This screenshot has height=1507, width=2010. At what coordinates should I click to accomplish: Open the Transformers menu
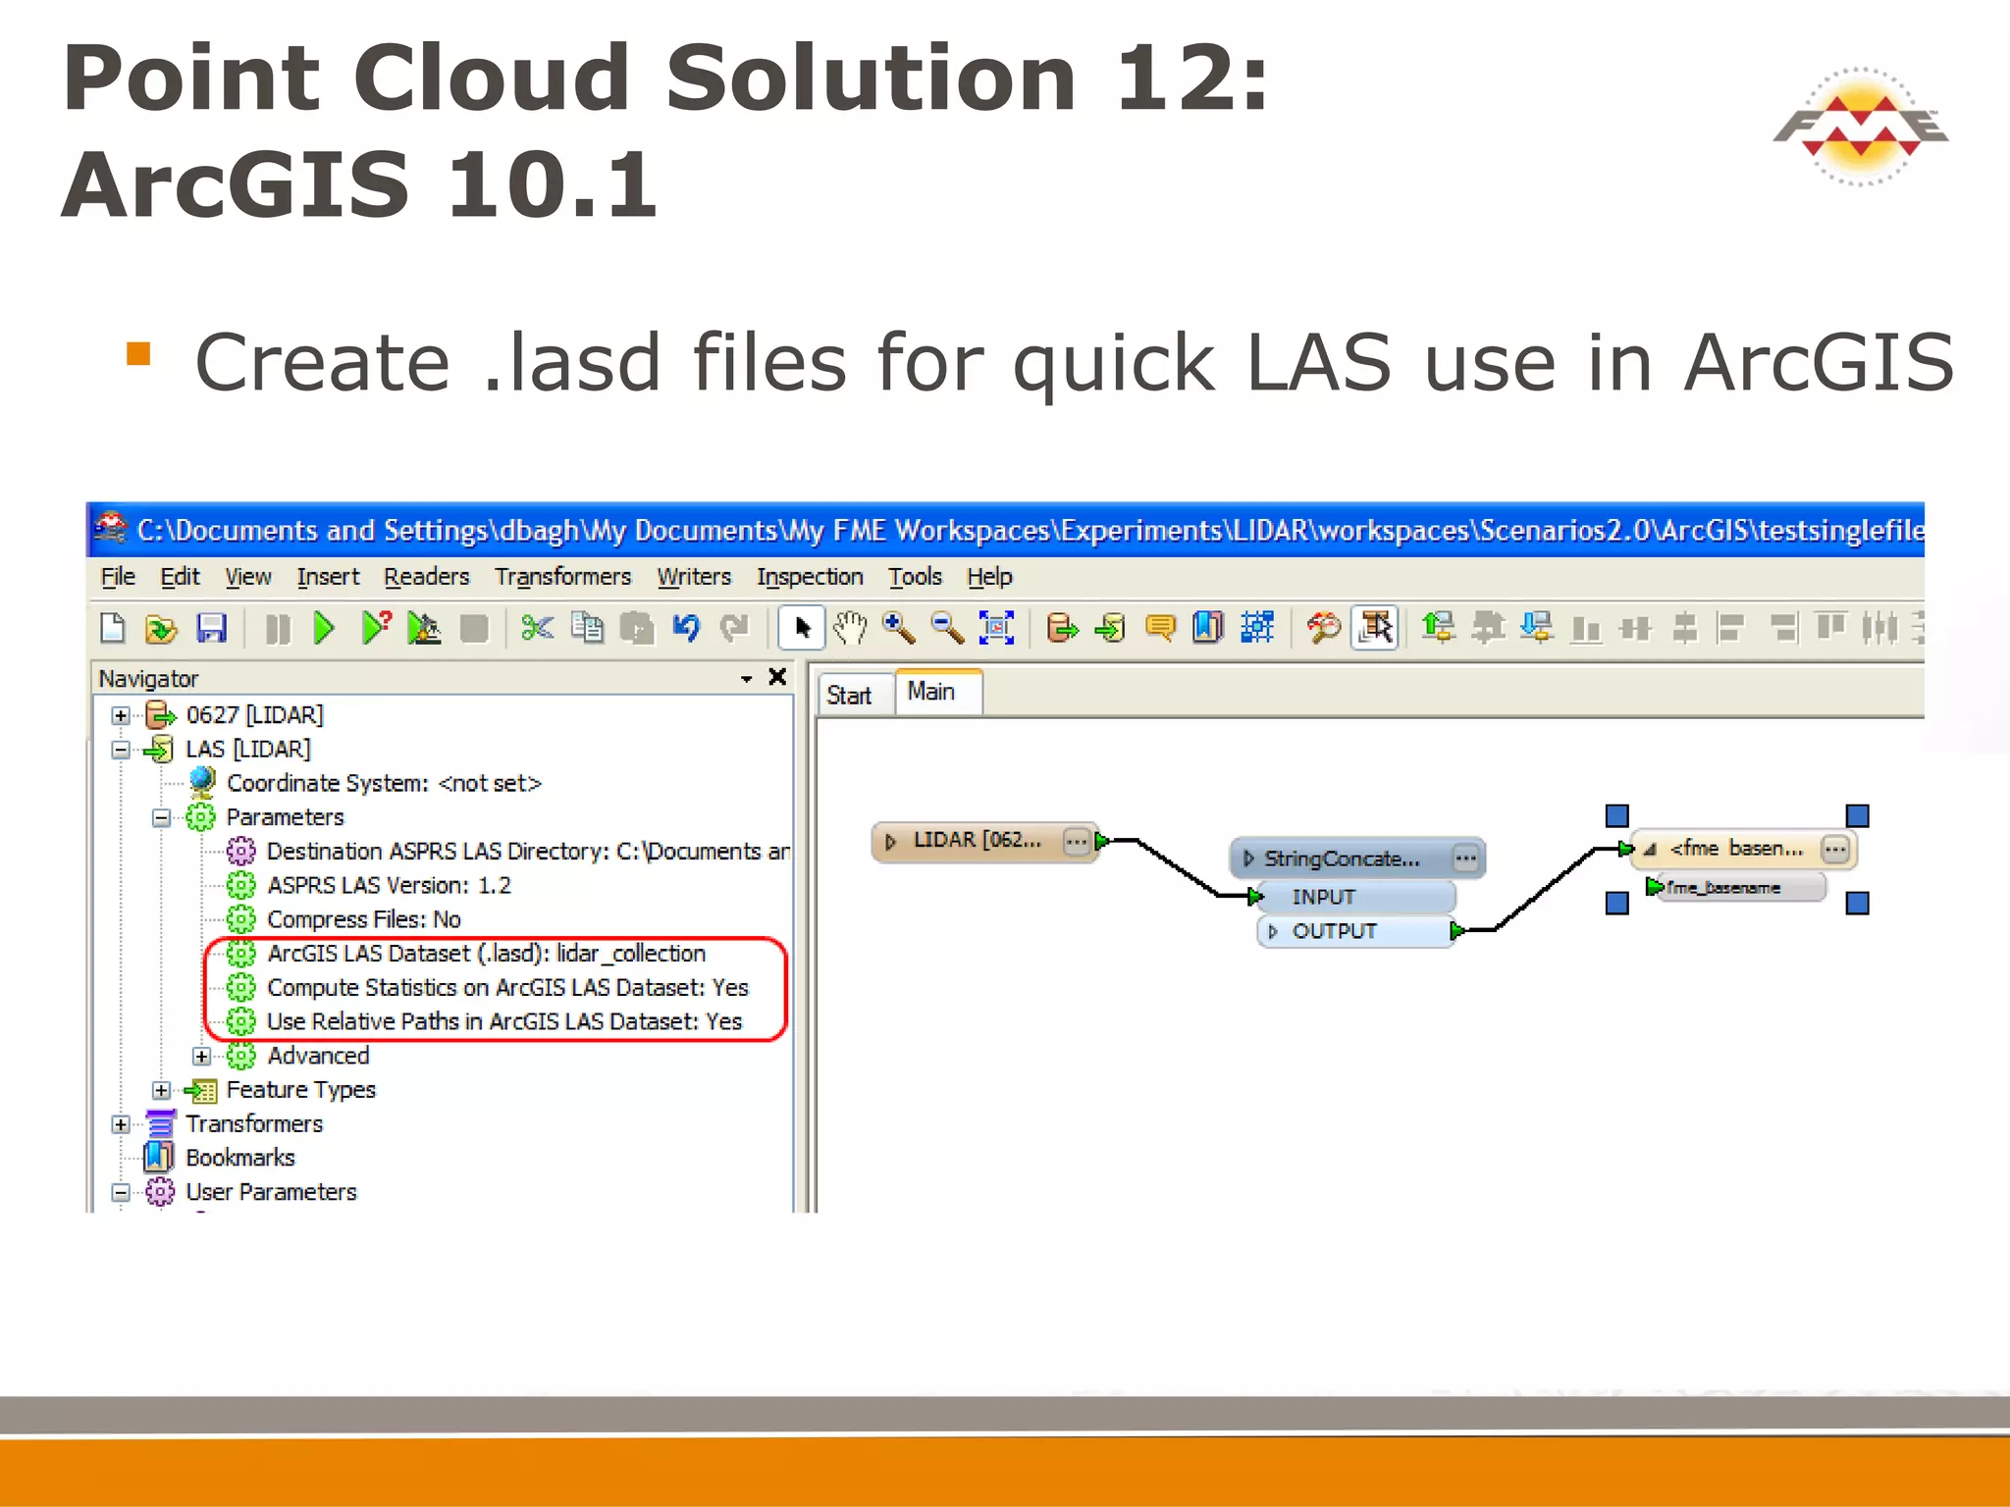coord(563,577)
